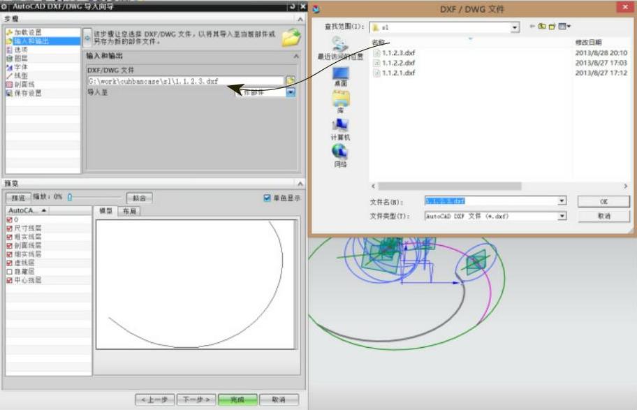Switch to the 布局 preview tab
The image size is (637, 410).
tap(129, 211)
